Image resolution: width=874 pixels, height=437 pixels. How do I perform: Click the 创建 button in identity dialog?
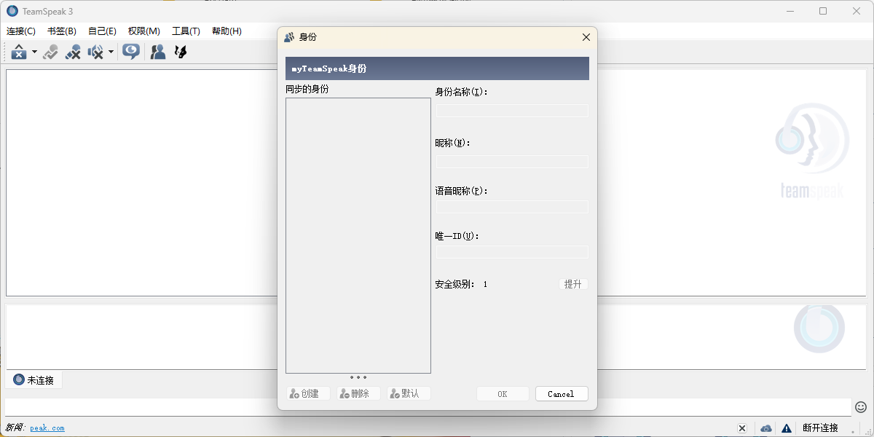pyautogui.click(x=308, y=393)
